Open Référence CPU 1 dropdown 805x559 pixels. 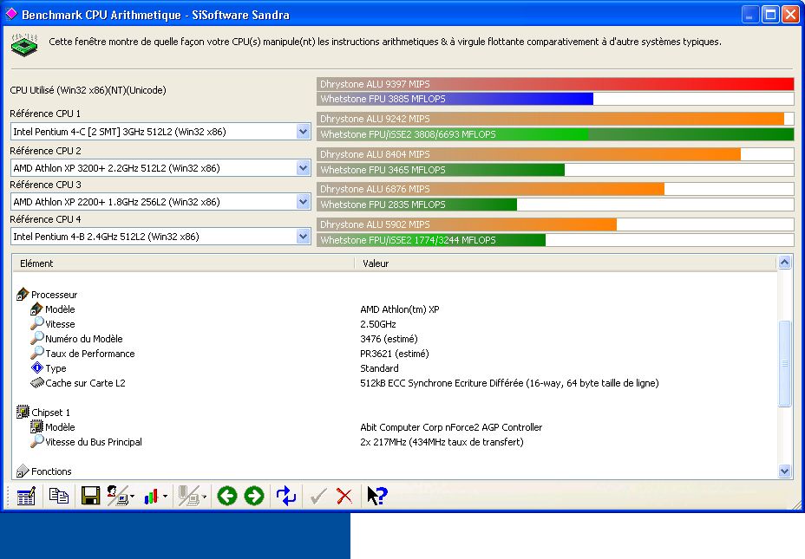pos(303,132)
